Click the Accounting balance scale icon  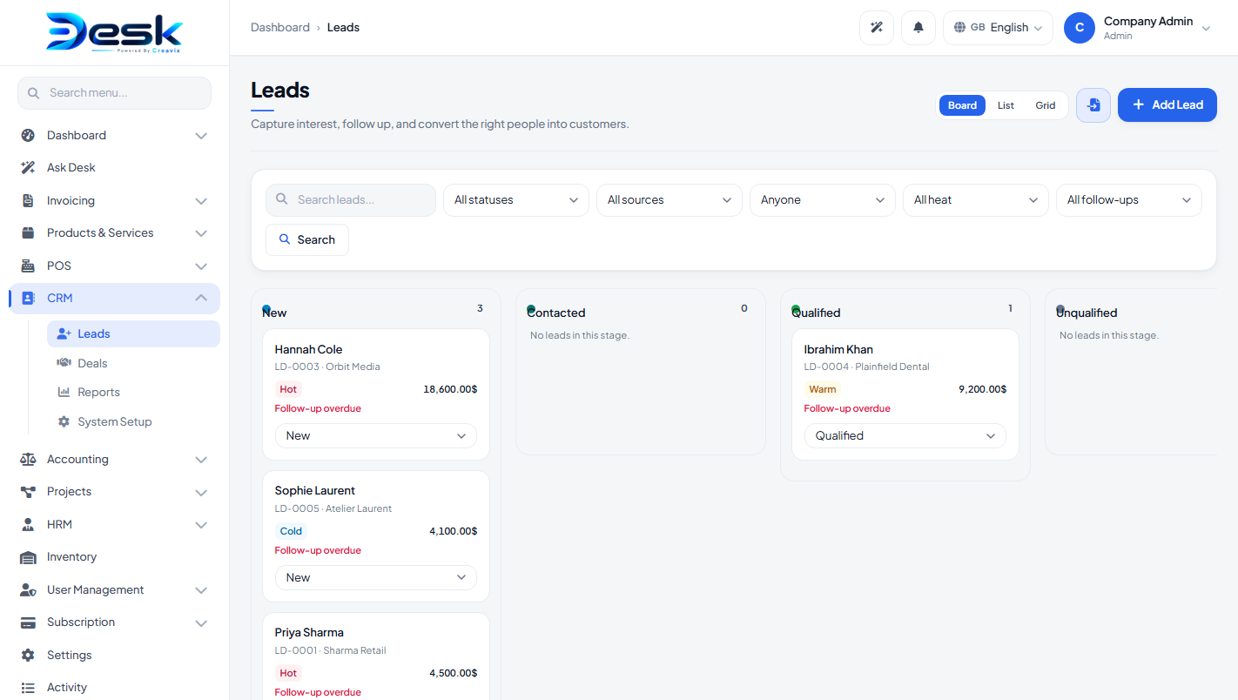28,459
